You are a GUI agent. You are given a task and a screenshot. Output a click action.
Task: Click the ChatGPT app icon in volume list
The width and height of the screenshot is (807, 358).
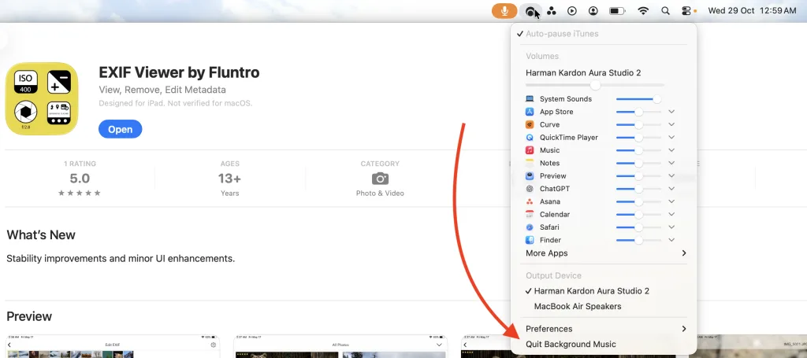click(530, 189)
